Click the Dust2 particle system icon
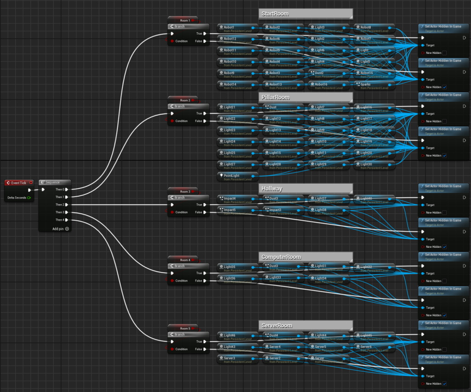Viewport: 471px width, 392px height. [312, 73]
